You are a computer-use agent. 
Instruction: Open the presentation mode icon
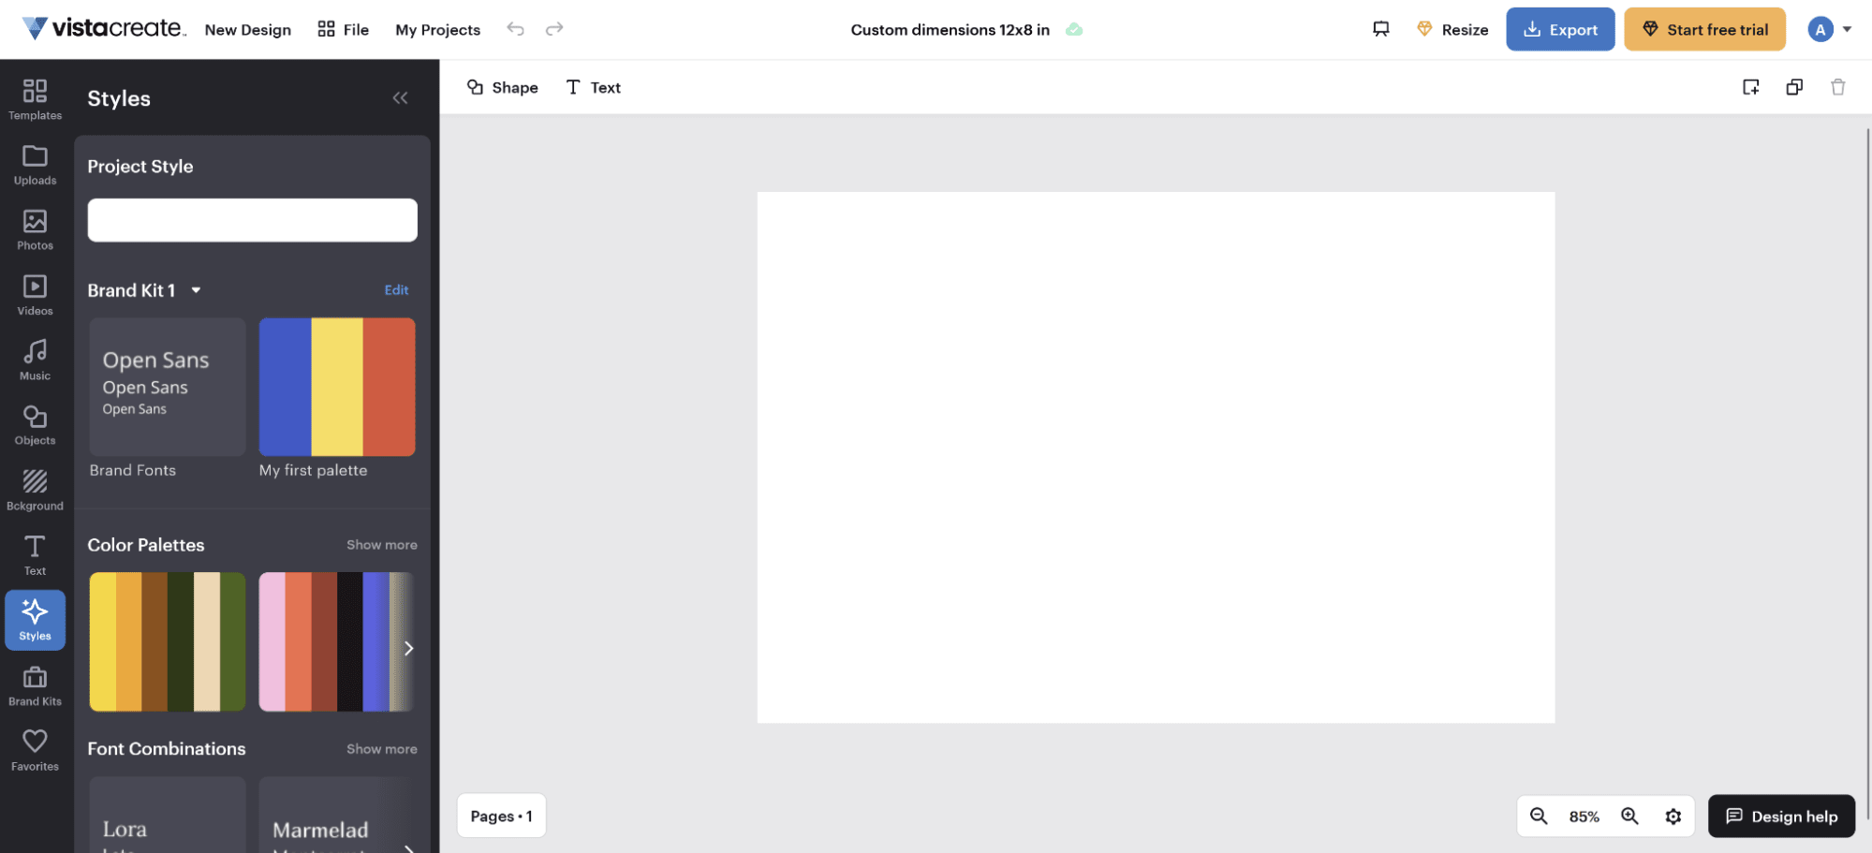coord(1380,29)
